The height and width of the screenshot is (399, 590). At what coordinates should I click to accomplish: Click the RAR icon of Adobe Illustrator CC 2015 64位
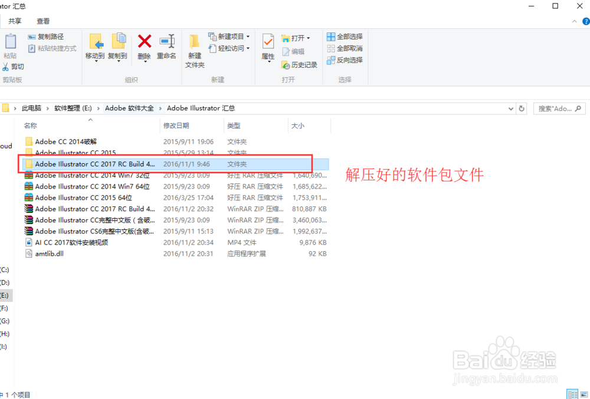pyautogui.click(x=29, y=197)
